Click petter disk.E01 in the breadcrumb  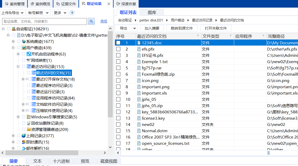tap(151, 20)
